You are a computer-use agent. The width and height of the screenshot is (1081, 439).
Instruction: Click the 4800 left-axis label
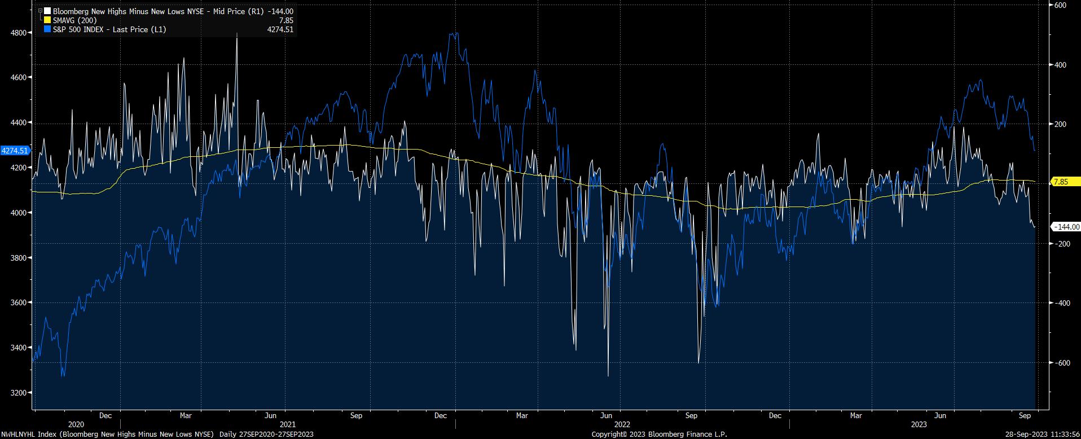point(19,33)
